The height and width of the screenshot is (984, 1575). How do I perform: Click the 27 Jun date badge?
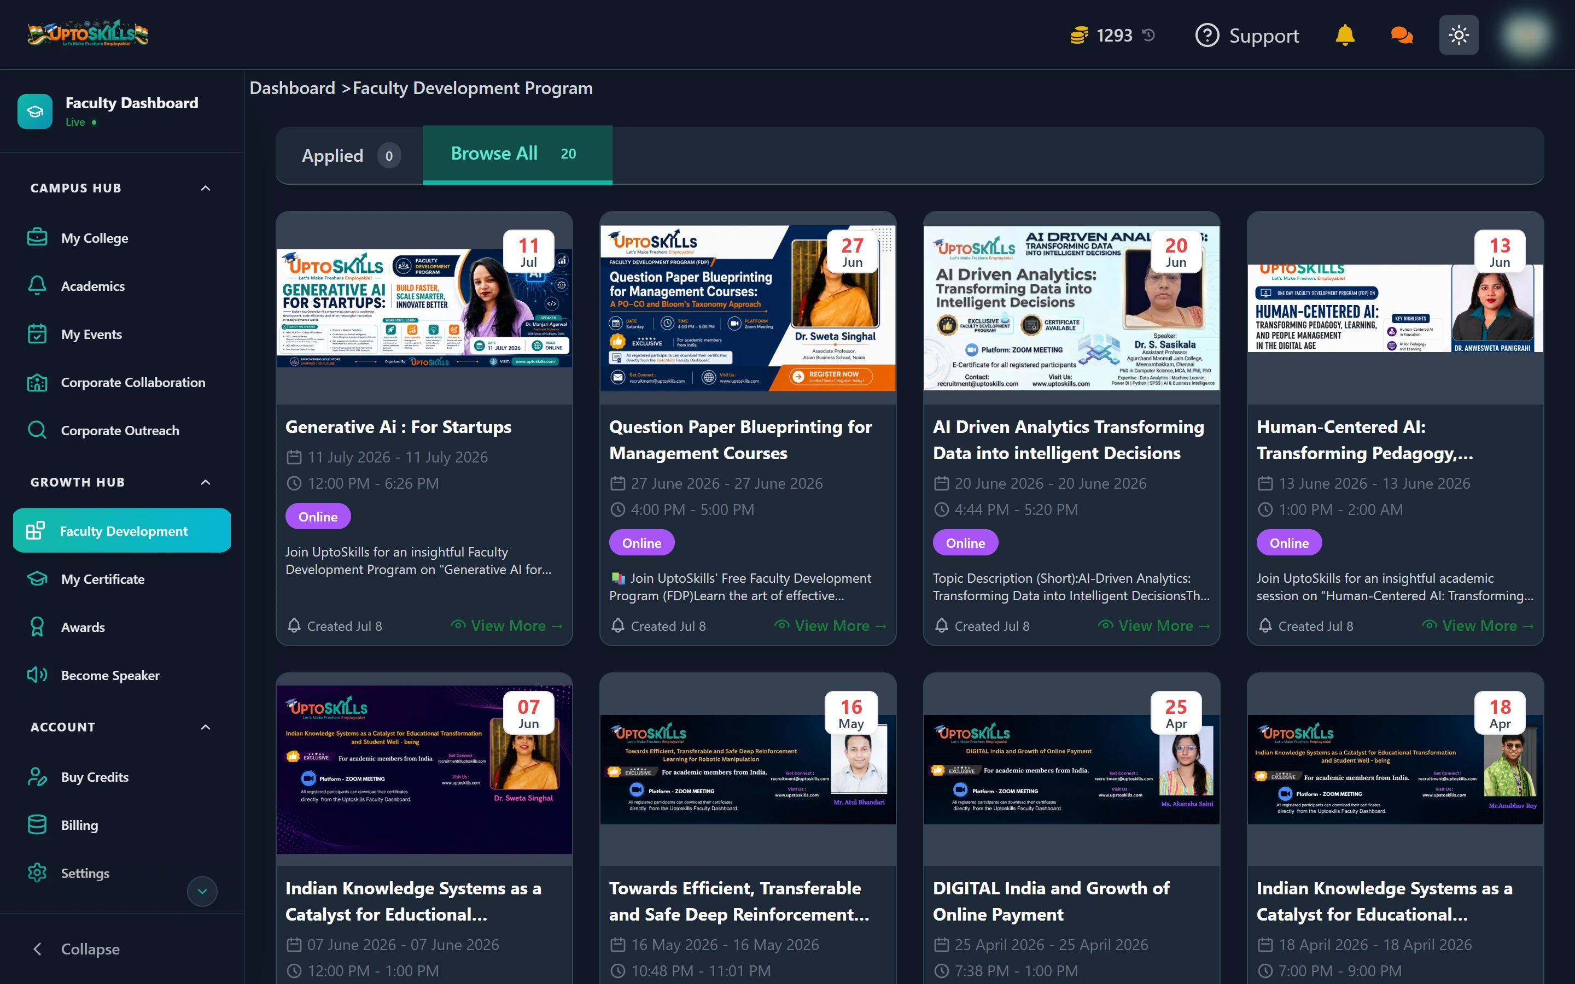pos(852,252)
